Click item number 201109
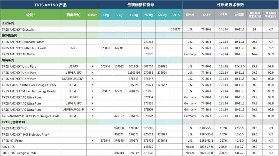Viewport: 279px width, 156px height. click(134, 66)
